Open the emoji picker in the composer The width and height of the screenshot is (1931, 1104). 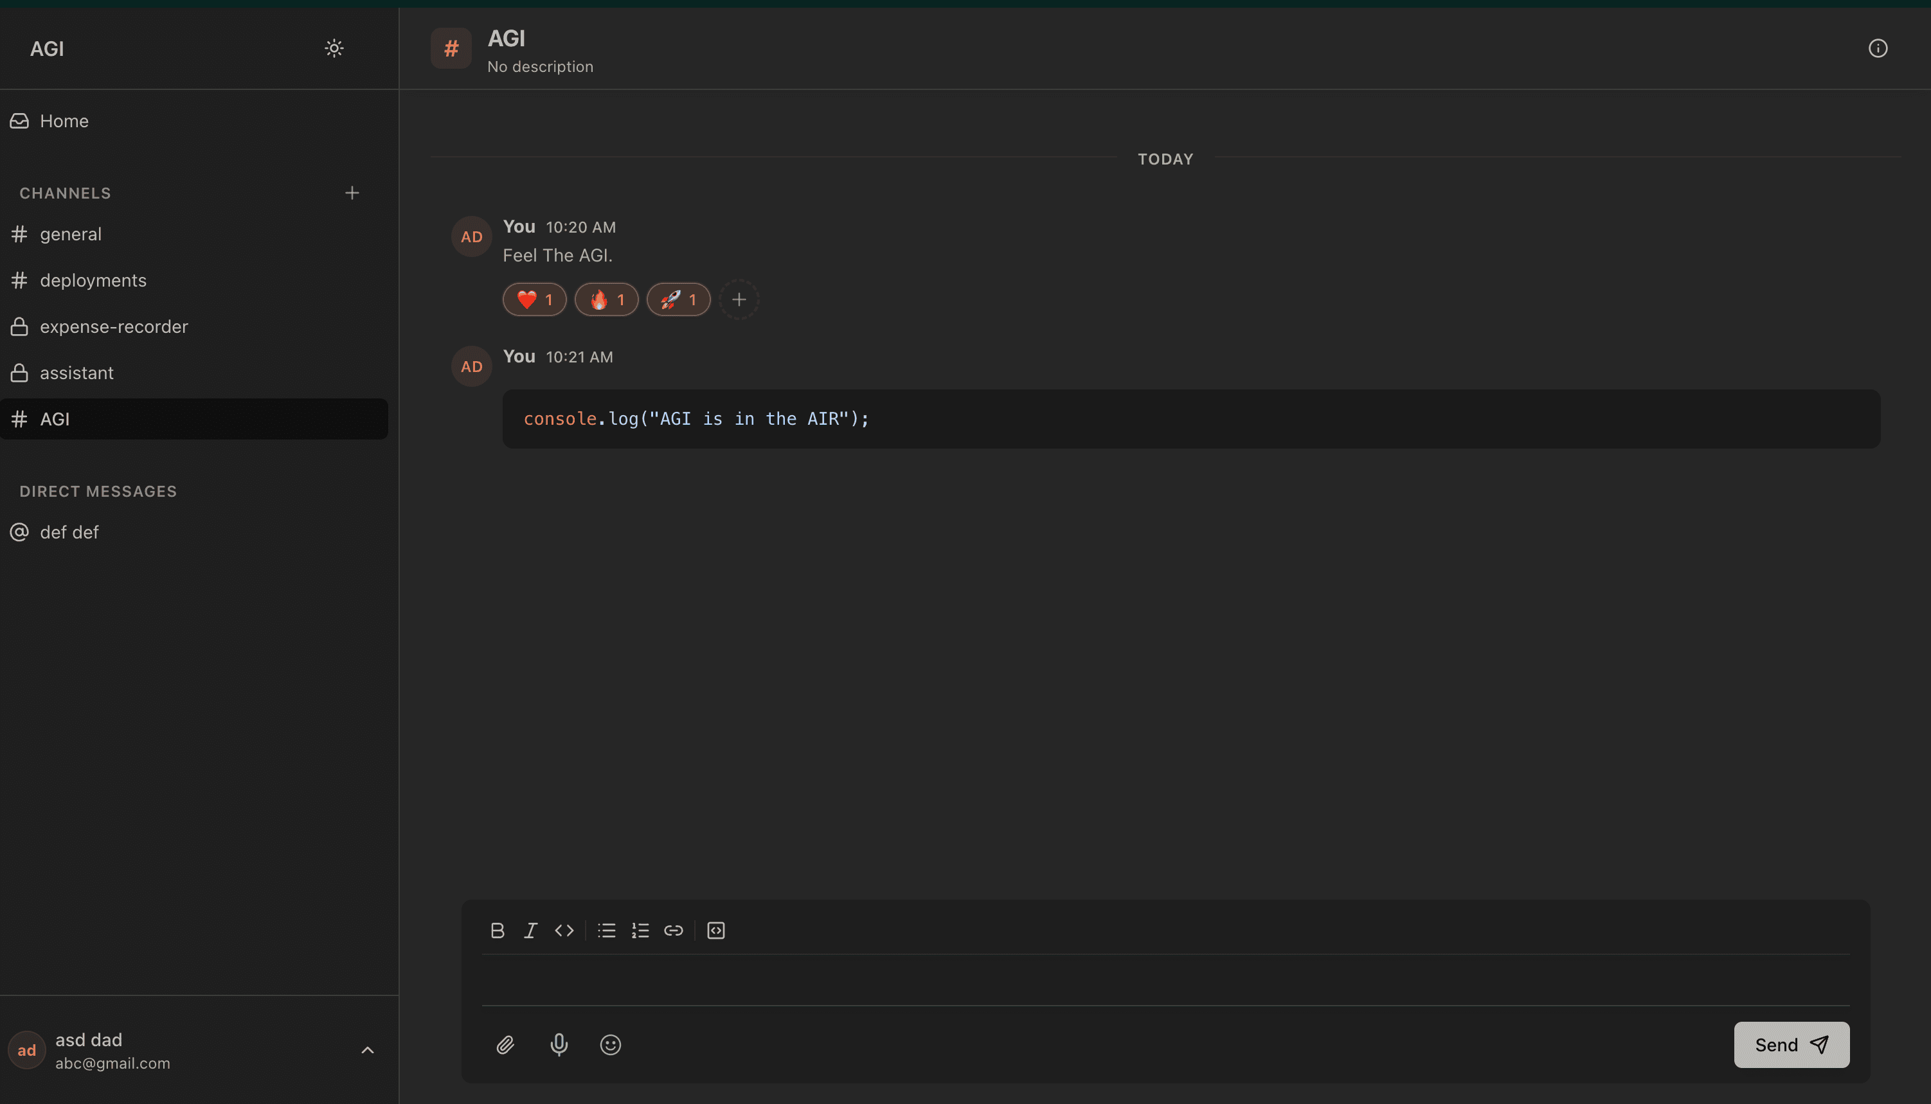[x=611, y=1044]
